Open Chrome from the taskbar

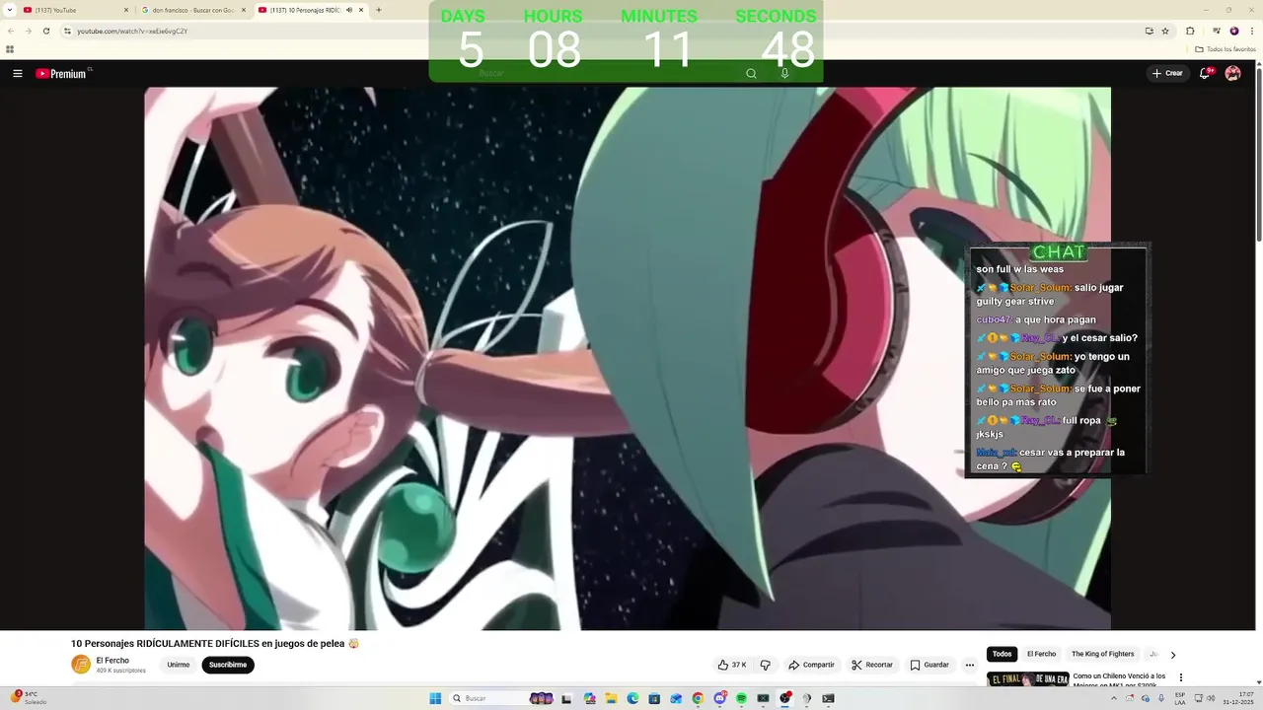[698, 698]
